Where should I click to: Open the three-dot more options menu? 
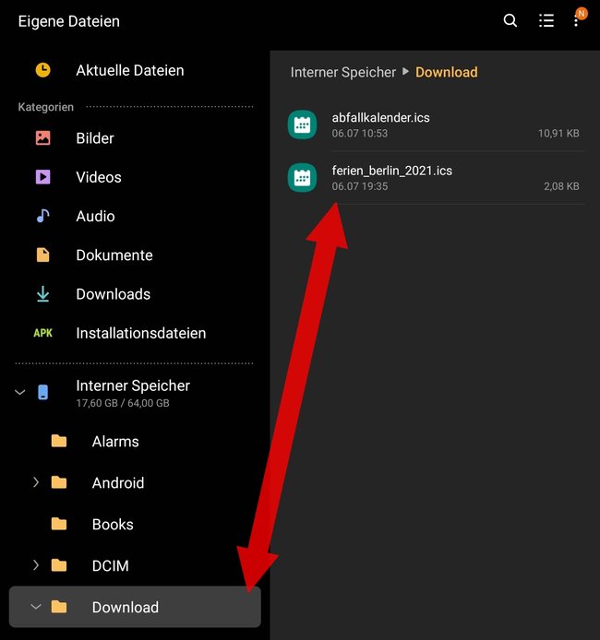[576, 21]
